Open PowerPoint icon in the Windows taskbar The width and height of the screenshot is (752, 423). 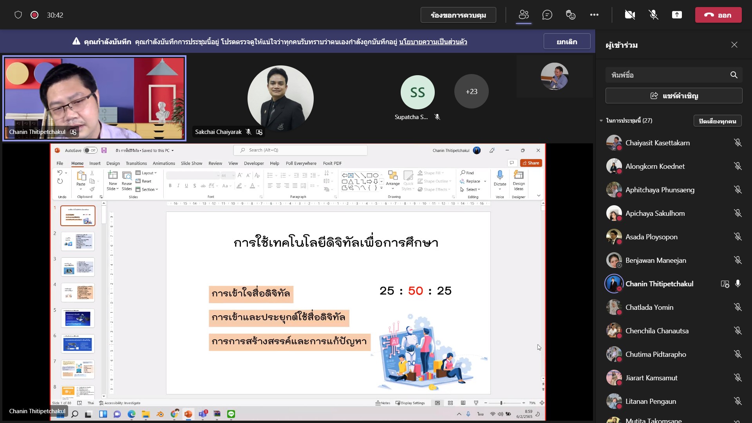click(x=188, y=414)
